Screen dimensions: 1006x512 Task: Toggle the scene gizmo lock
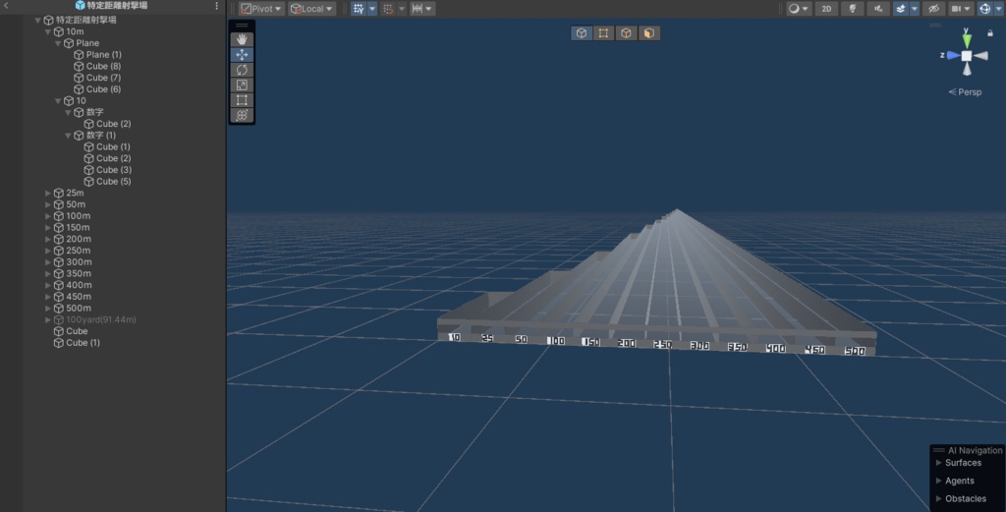[990, 32]
